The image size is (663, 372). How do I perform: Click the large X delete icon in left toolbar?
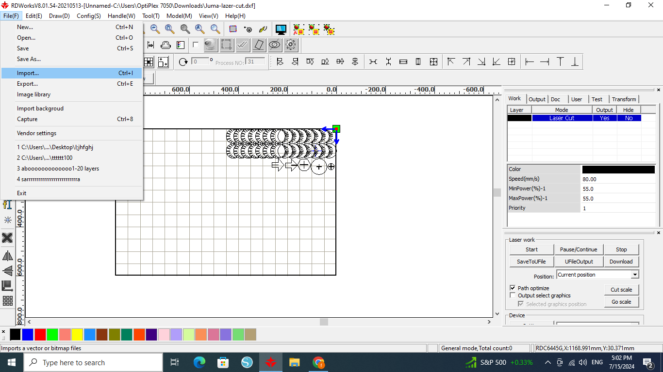[7, 238]
